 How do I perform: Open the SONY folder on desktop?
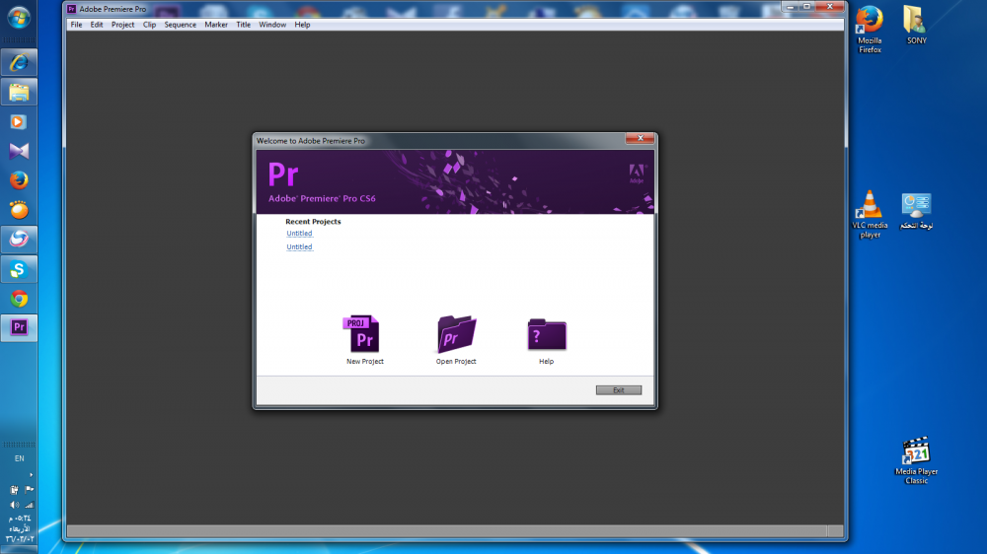917,21
